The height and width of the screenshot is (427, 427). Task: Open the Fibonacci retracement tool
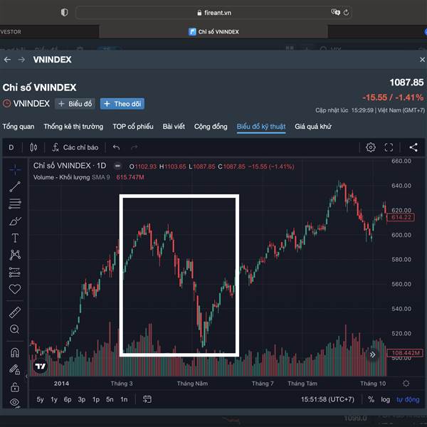tap(15, 204)
